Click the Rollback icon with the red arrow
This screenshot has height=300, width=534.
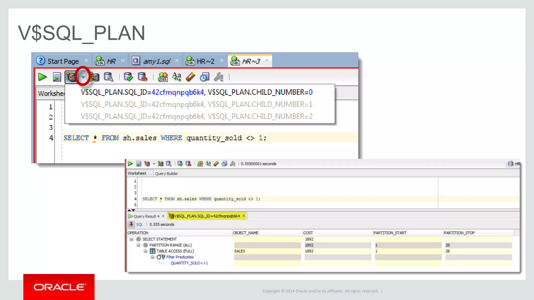[143, 77]
